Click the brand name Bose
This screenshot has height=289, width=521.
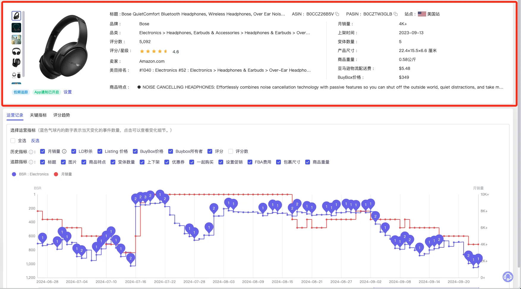coord(144,24)
